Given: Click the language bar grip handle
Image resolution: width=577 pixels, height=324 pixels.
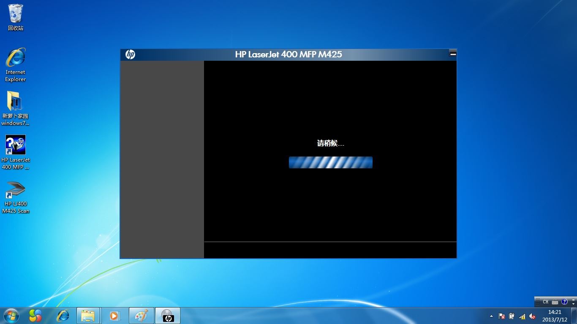Looking at the screenshot, I should coord(537,302).
